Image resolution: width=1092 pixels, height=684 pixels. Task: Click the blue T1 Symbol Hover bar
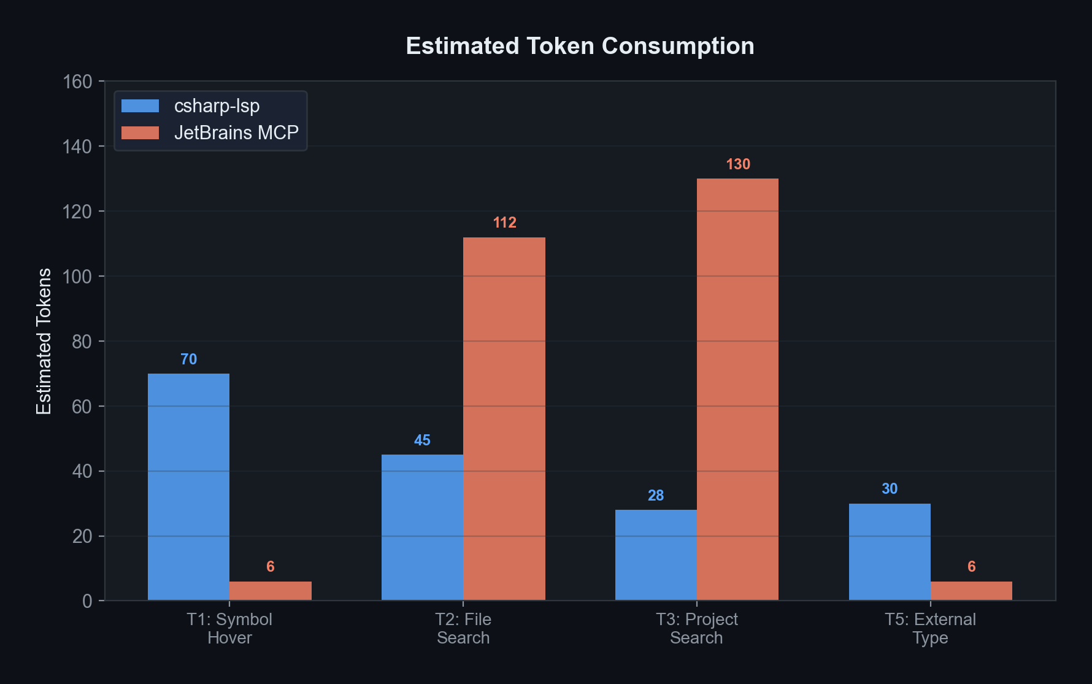(x=188, y=486)
